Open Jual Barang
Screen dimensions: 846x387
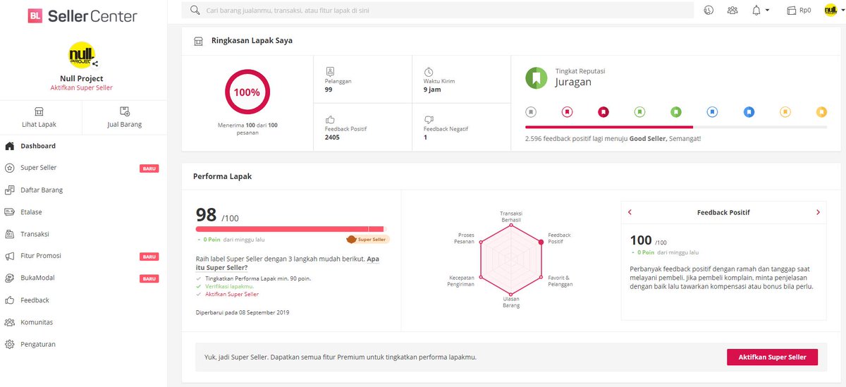pos(124,117)
